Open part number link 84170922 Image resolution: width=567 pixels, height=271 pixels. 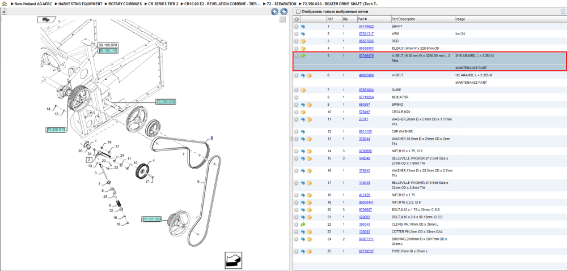point(366,27)
